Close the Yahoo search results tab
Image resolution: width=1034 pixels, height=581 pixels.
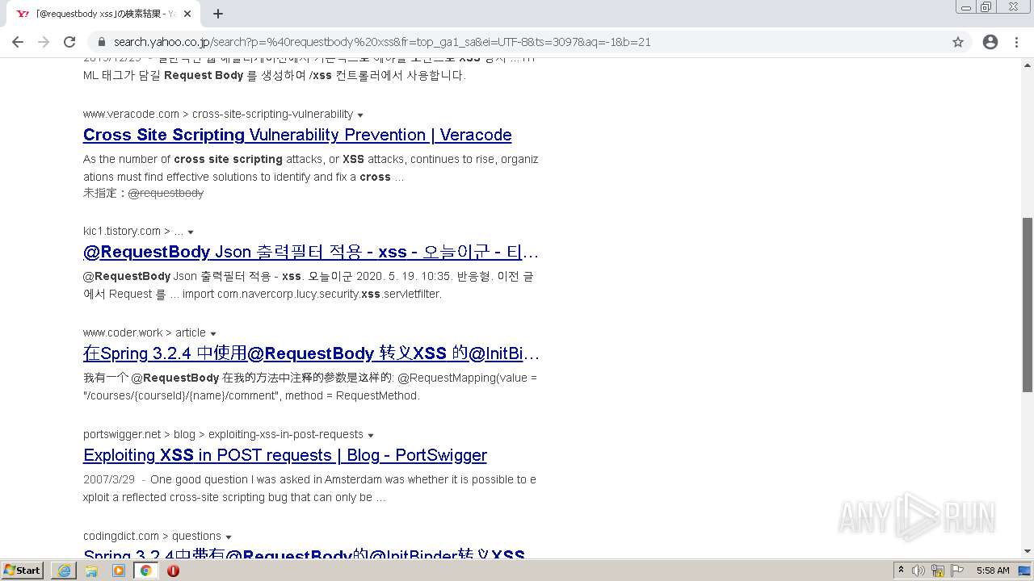(x=188, y=14)
